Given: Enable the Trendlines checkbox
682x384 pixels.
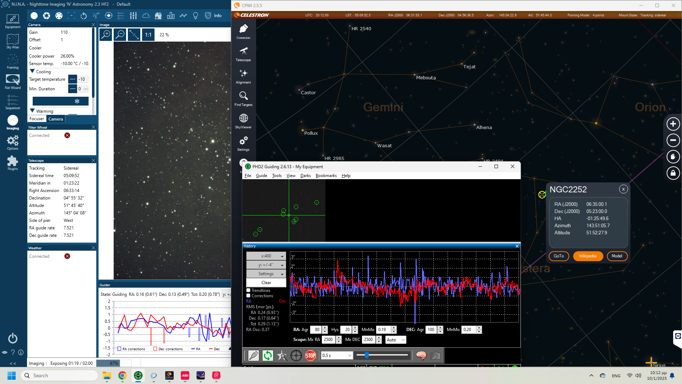Looking at the screenshot, I should 248,290.
